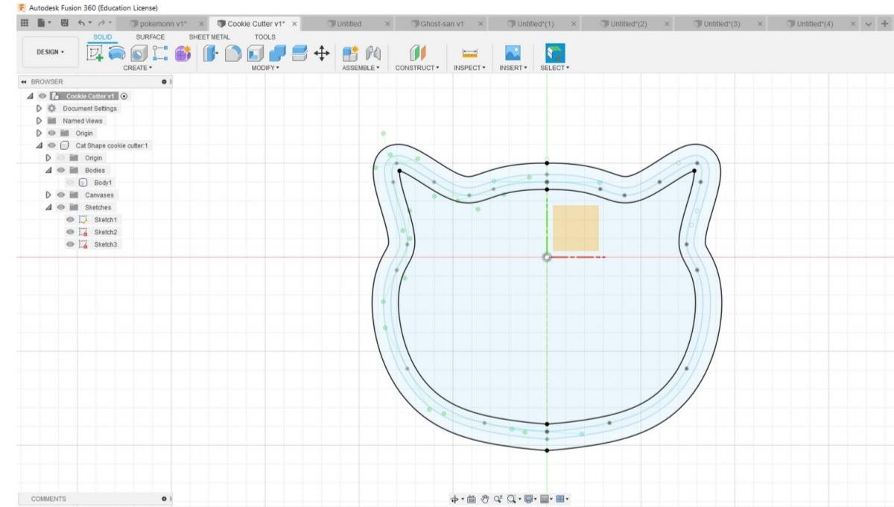Click the Fit zoom magnifier icon
Screen dimensions: 894x507
513,499
